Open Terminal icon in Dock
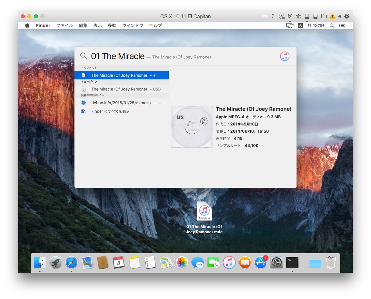Viewport: 371px width, 299px height. point(292,262)
